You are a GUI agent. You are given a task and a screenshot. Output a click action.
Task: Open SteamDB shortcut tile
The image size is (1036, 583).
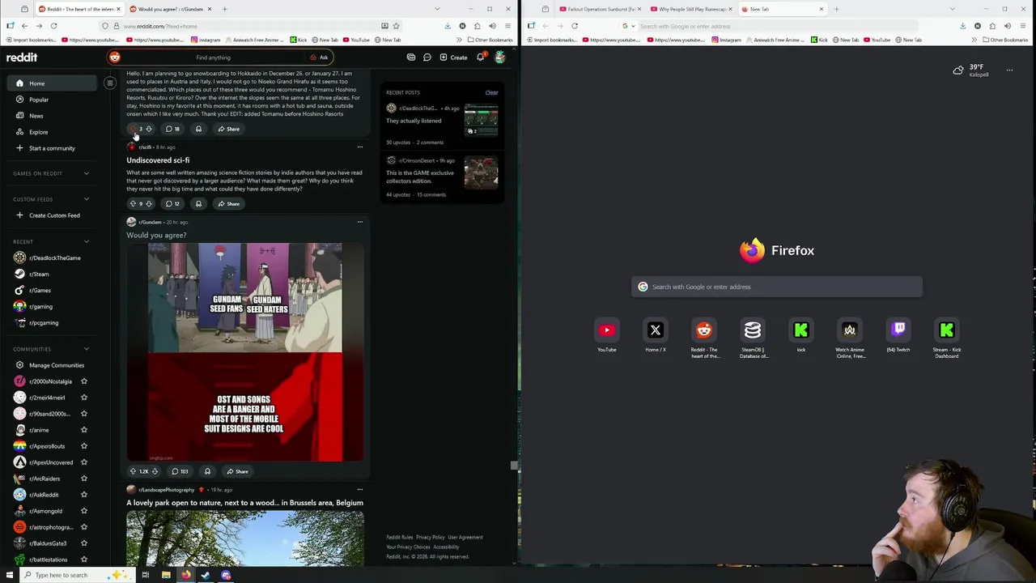tap(753, 330)
